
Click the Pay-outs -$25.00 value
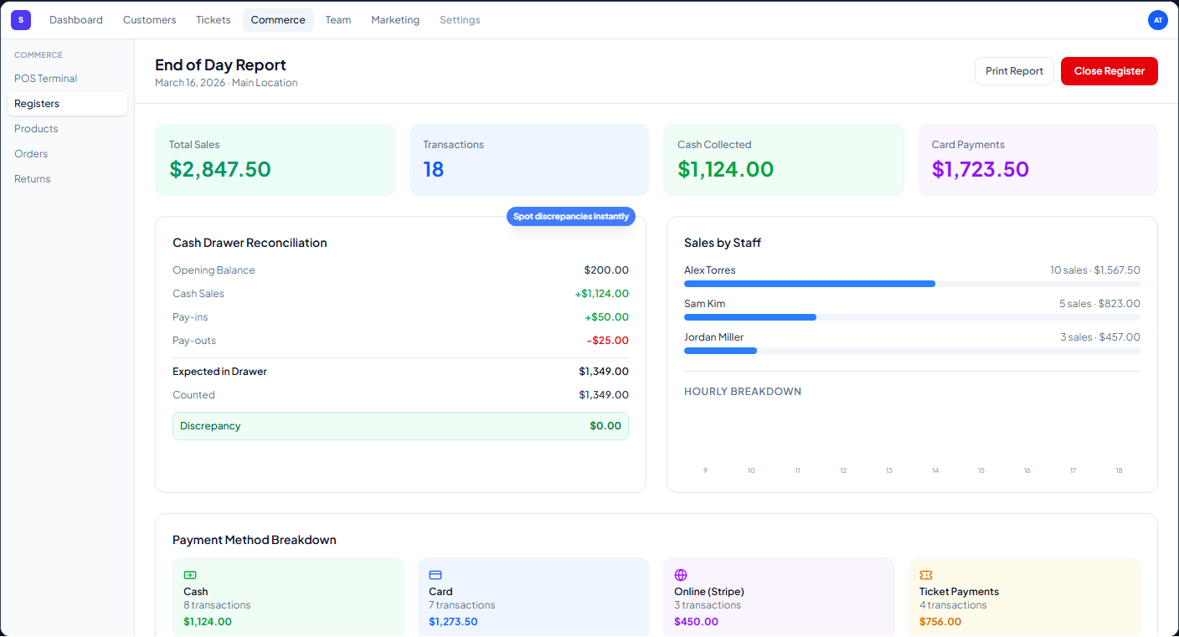[x=607, y=341]
